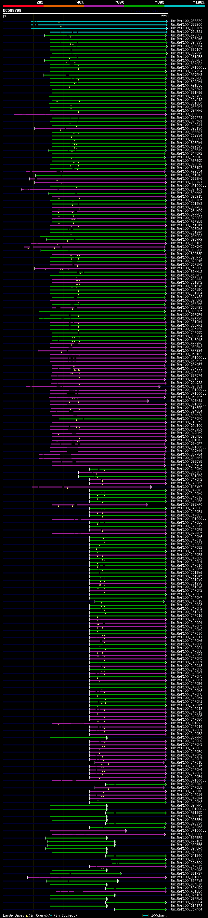Select the UniRef100_C6TGE3 hit label
The width and height of the screenshot is (208, 918).
pos(187,57)
